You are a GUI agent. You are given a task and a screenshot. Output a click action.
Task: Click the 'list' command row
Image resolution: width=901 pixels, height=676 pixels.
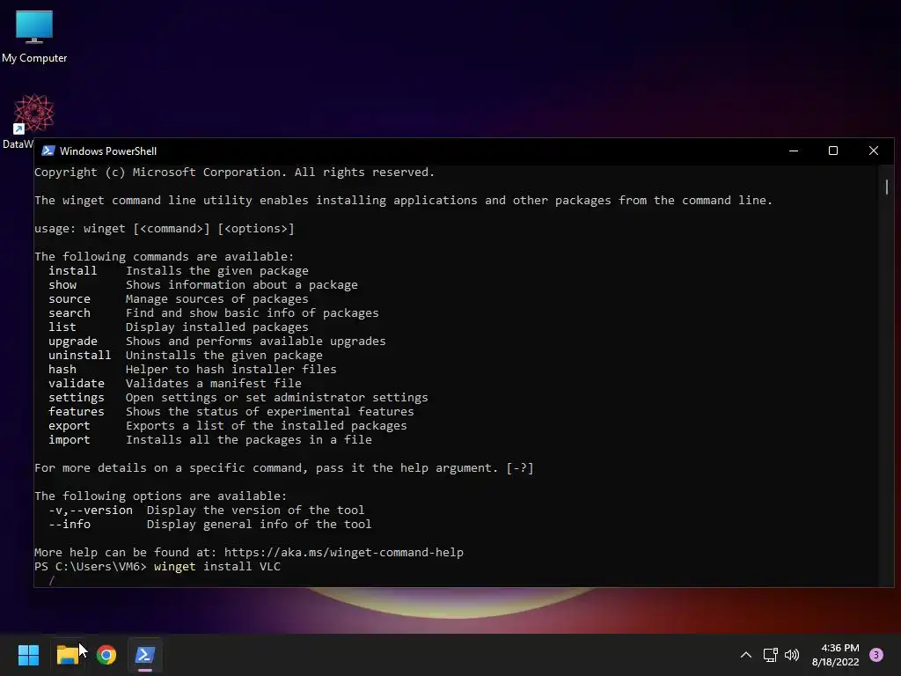point(178,327)
